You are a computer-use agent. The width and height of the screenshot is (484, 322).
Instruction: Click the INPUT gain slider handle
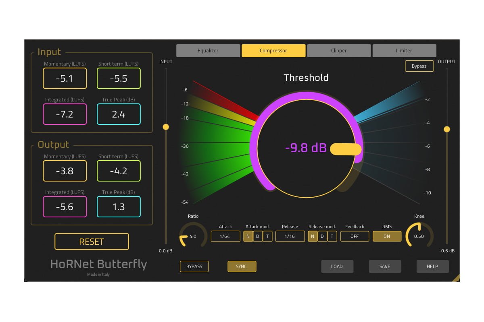point(165,127)
